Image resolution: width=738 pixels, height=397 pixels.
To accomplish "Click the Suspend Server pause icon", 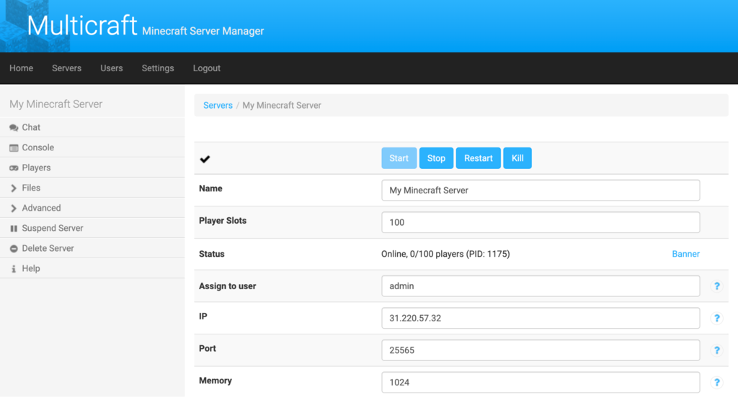I will point(14,228).
